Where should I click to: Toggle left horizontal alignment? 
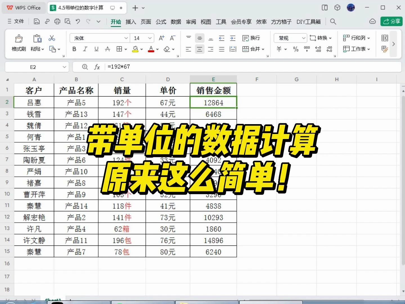[x=188, y=49]
